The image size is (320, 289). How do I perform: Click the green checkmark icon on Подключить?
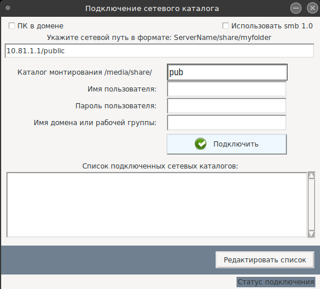(201, 144)
